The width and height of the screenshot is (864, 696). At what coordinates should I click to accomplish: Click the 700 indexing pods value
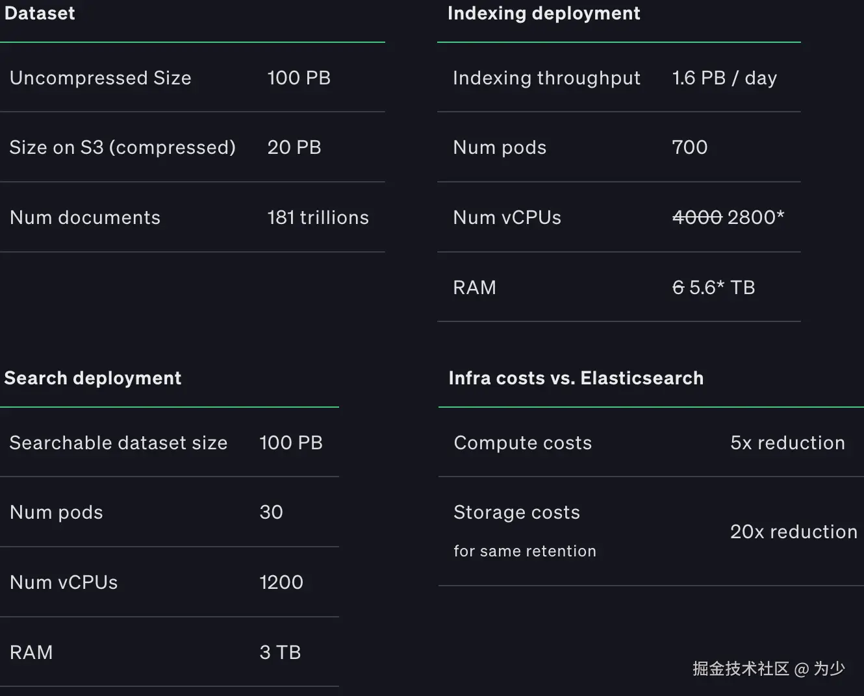(689, 147)
